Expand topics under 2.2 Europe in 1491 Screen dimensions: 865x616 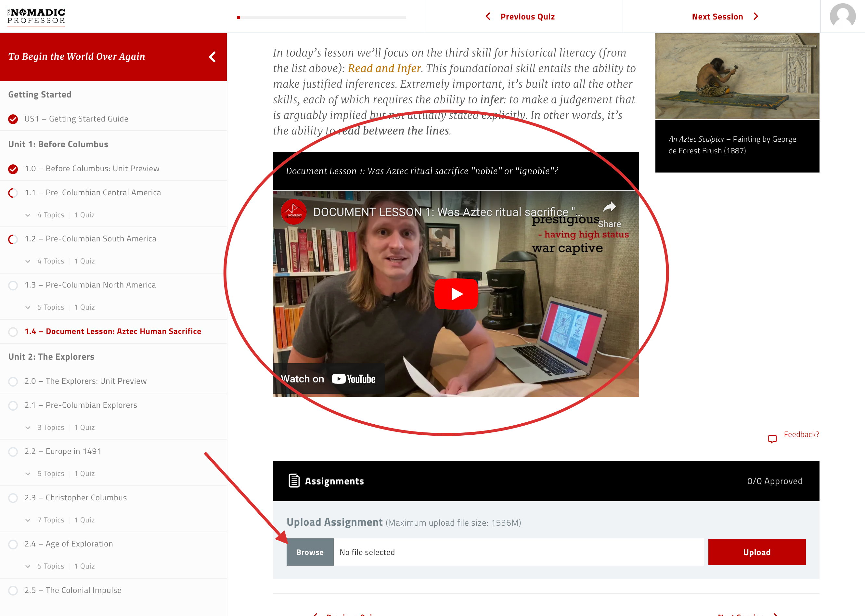click(28, 474)
